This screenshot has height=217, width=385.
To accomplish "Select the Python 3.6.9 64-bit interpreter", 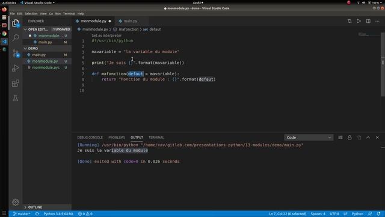I will (x=58, y=214).
